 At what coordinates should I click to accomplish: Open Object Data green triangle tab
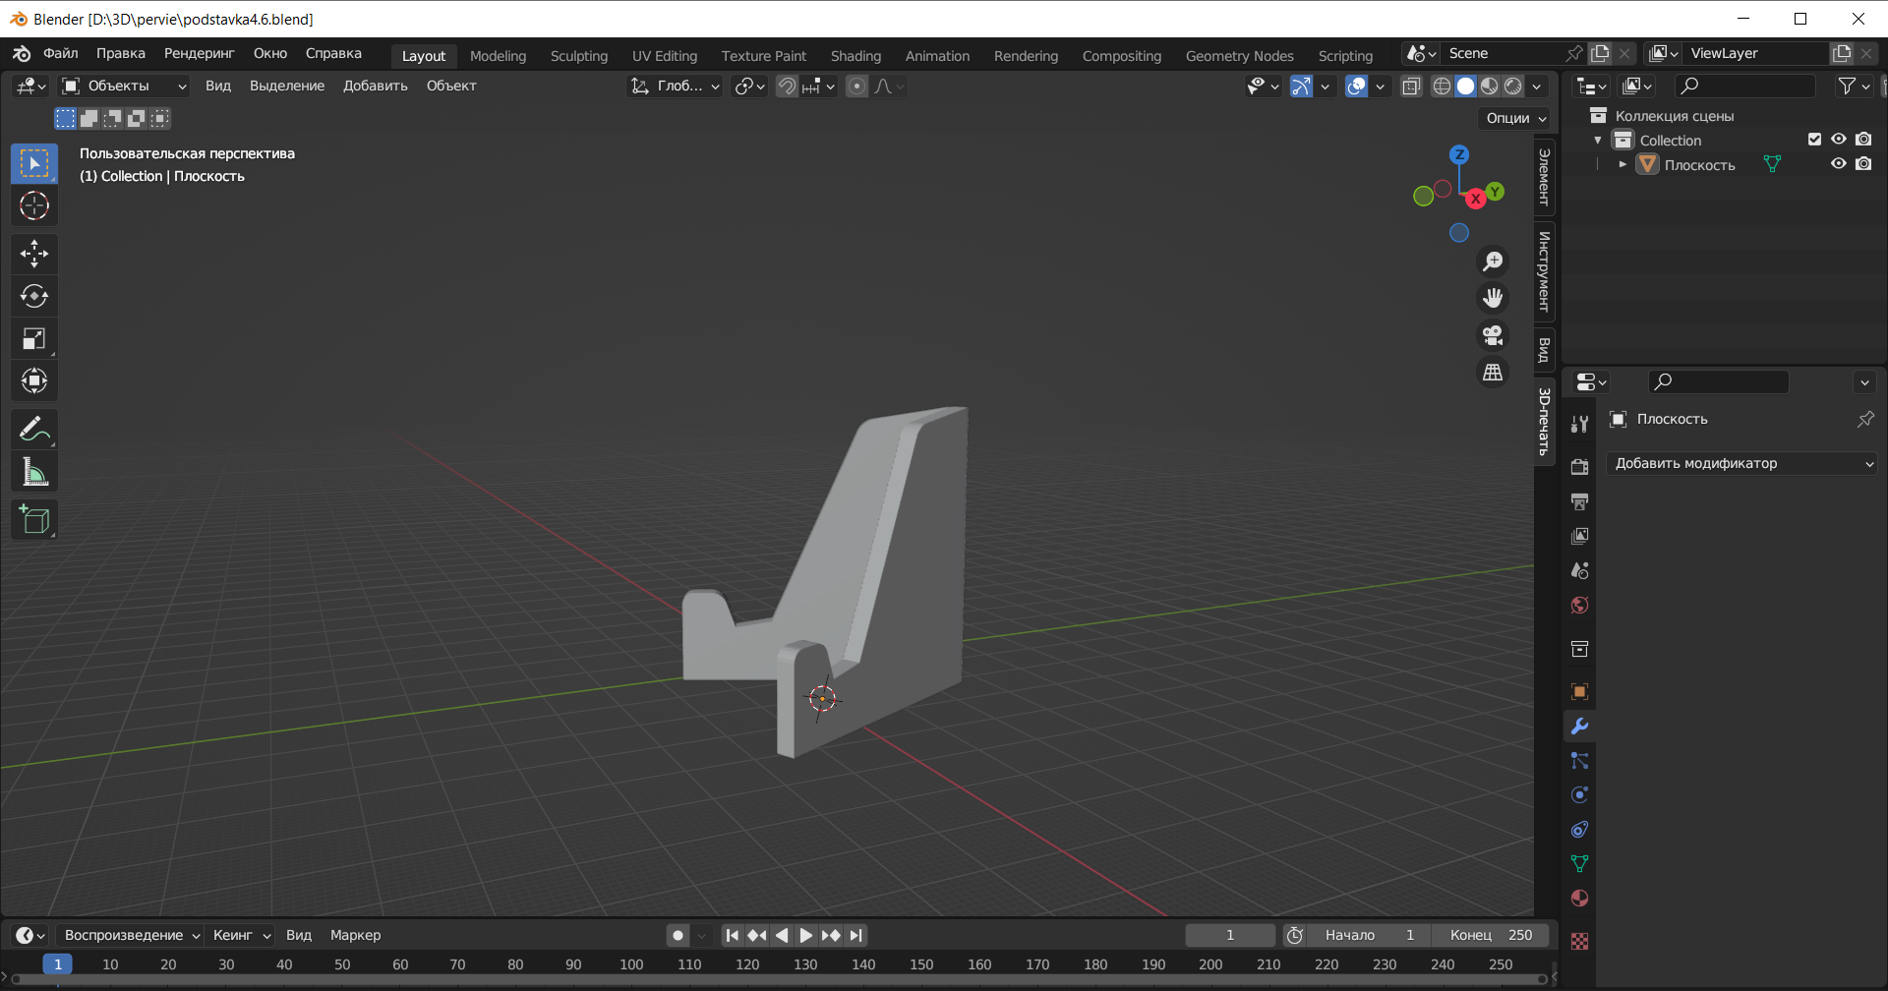coord(1579,863)
